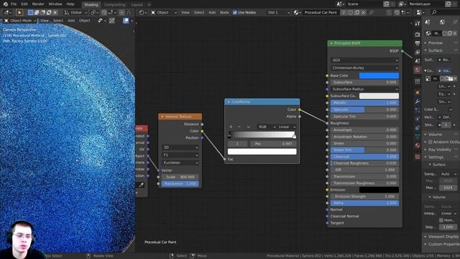Open the Tool properties tab icon

tap(418, 24)
